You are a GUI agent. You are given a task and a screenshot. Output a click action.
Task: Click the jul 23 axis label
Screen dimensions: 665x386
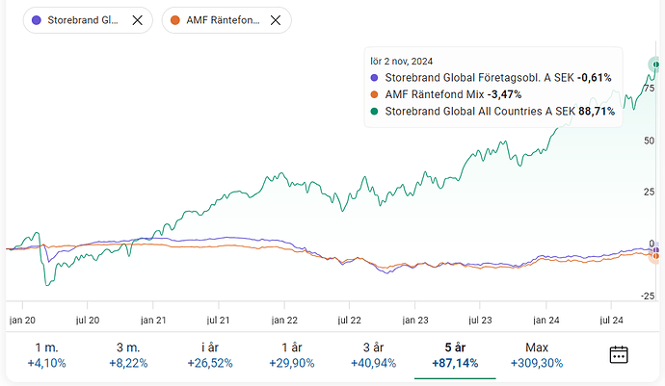480,320
